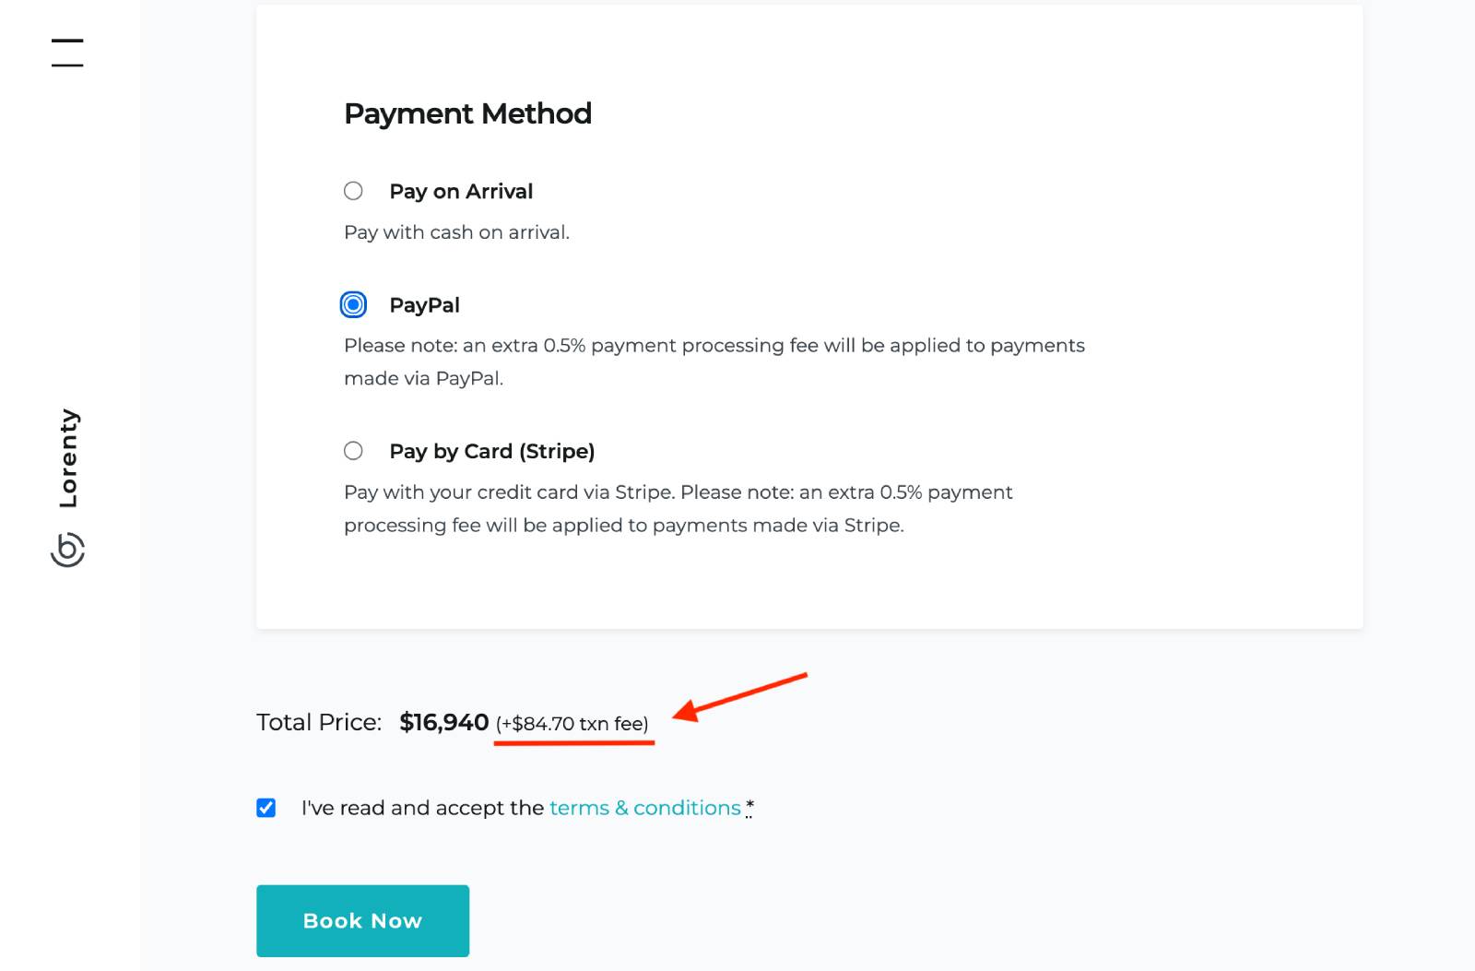Image resolution: width=1475 pixels, height=971 pixels.
Task: Click the vertical Lorenty brand name
Action: pyautogui.click(x=68, y=458)
